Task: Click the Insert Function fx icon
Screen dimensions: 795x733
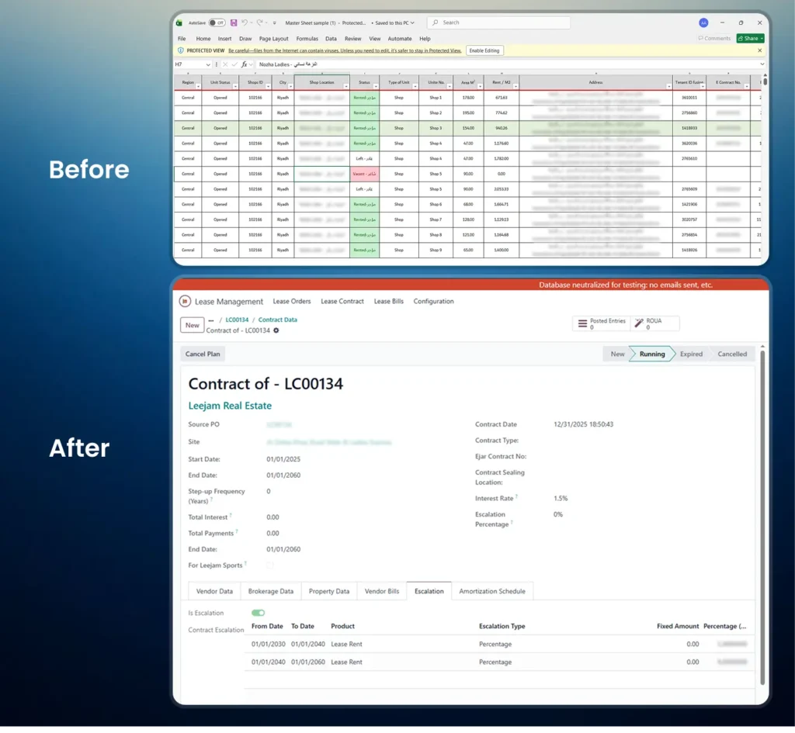Action: [245, 64]
